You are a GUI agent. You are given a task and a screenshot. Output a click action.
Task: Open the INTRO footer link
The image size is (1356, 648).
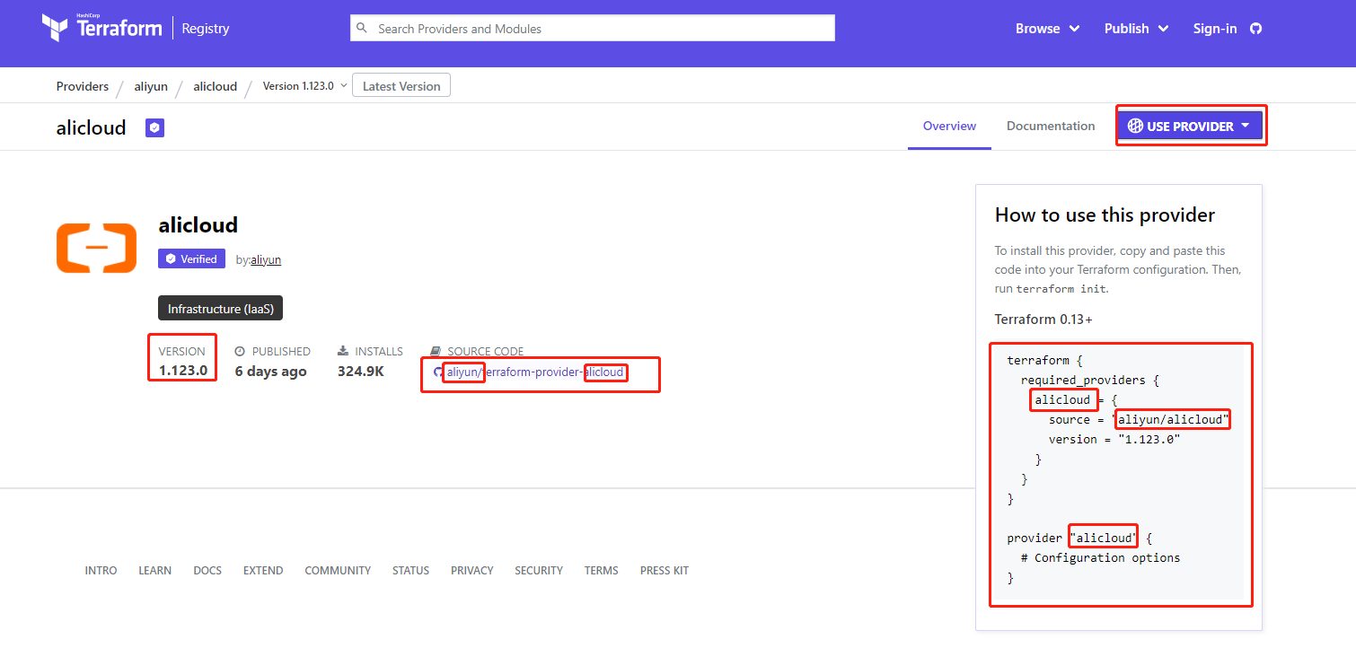[x=101, y=570]
